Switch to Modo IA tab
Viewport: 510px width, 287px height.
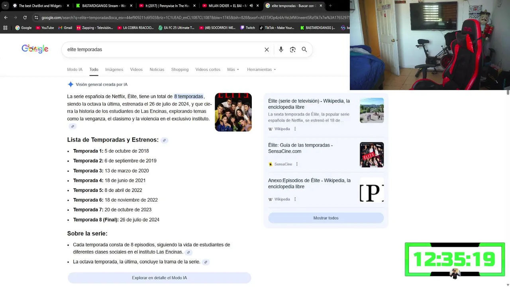[x=75, y=69]
